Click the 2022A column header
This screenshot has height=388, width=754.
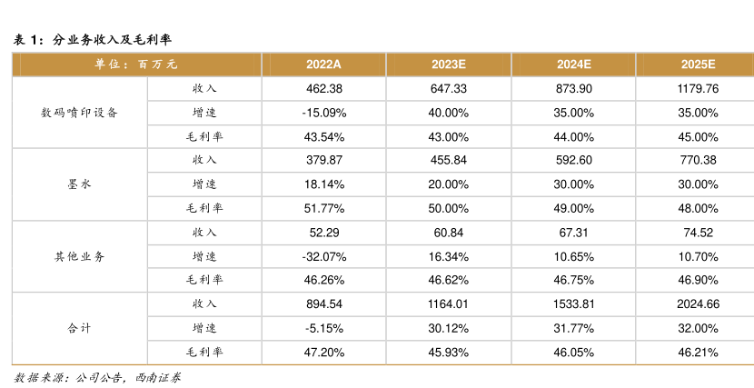(x=323, y=65)
